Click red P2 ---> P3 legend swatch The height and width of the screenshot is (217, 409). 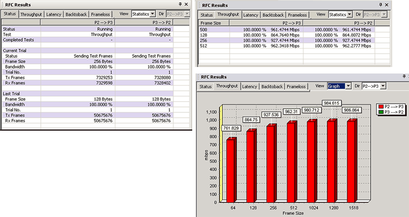coord(381,107)
